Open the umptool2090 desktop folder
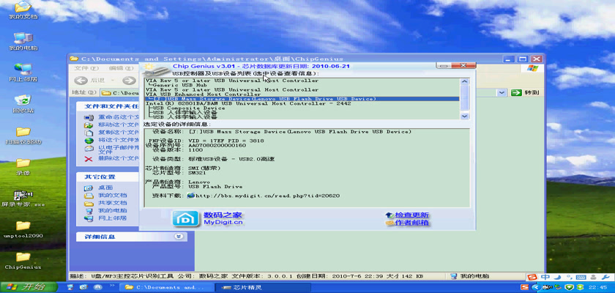 tap(23, 229)
